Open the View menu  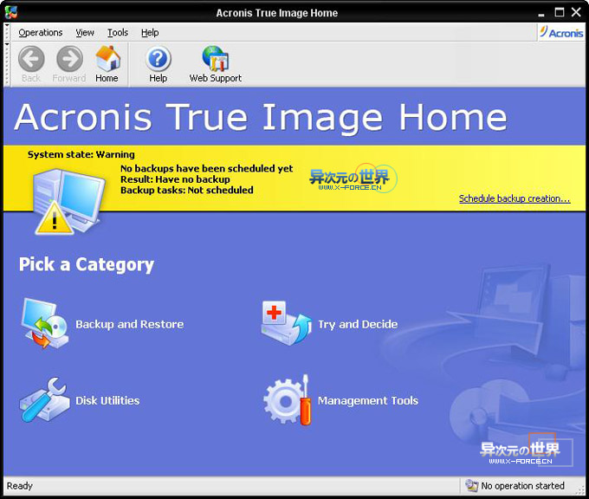85,32
